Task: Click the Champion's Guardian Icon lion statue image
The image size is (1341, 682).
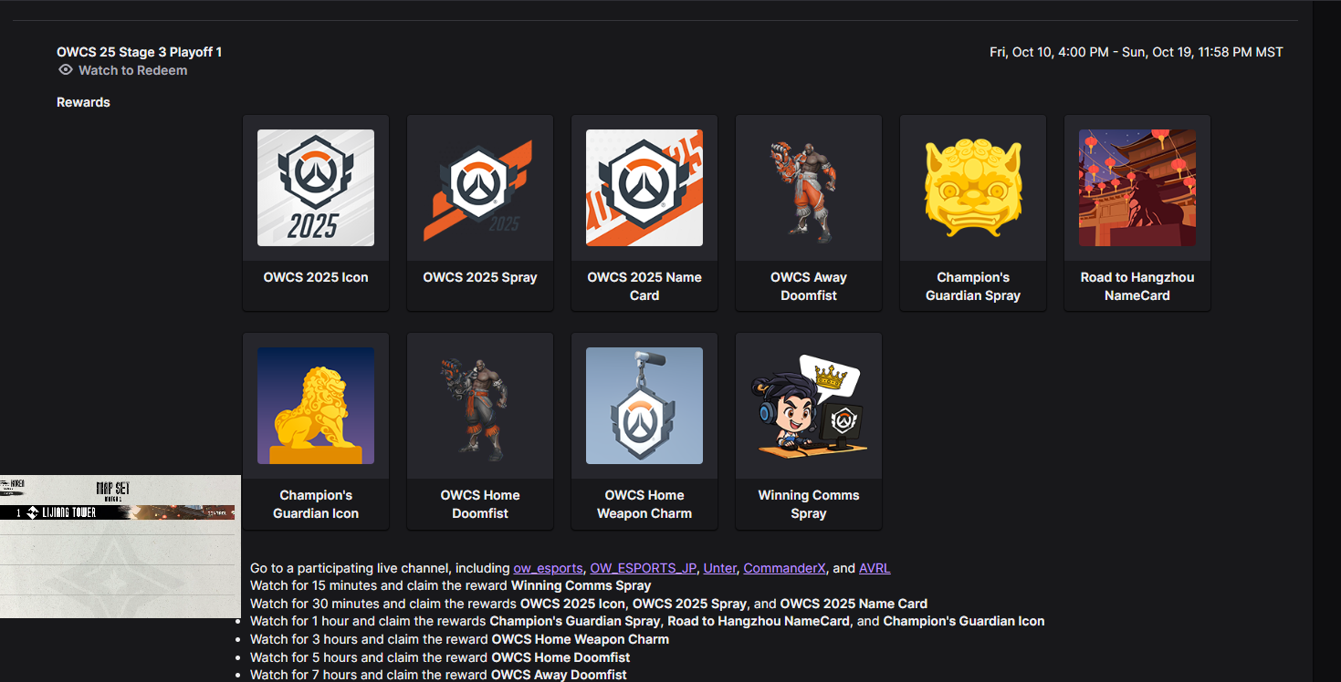Action: point(316,406)
